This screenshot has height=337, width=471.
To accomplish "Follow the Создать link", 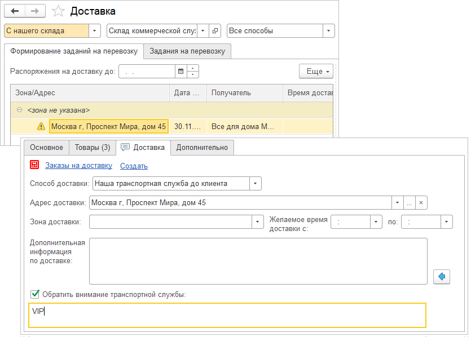I will pos(134,166).
